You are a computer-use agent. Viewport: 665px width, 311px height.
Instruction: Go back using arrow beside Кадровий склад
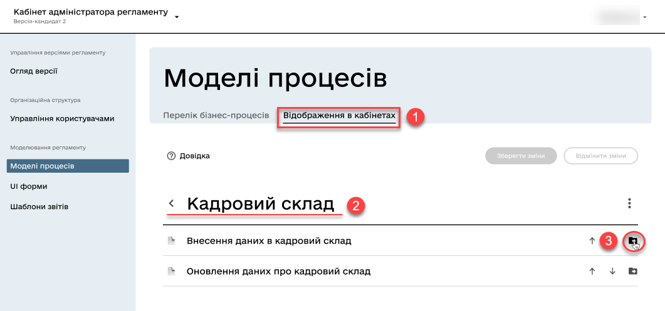tap(171, 204)
